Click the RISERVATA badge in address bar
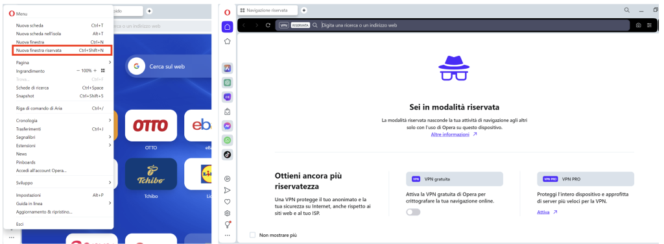Image resolution: width=664 pixels, height=244 pixels. click(x=300, y=25)
